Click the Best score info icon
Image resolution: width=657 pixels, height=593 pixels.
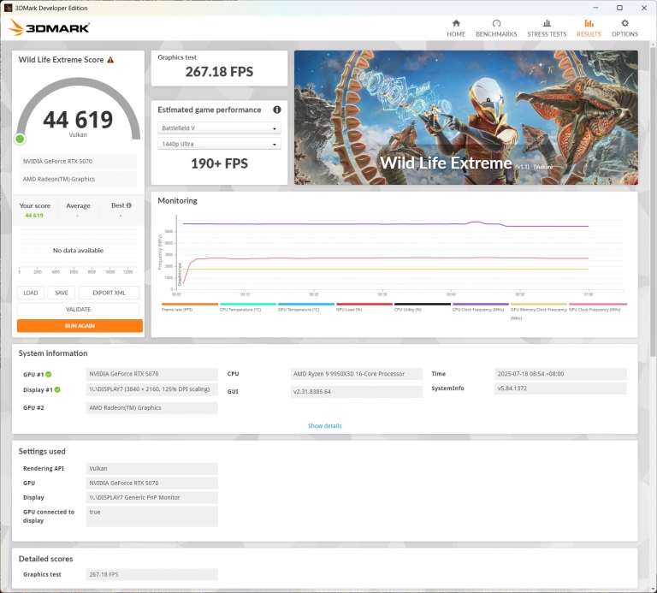tap(129, 205)
